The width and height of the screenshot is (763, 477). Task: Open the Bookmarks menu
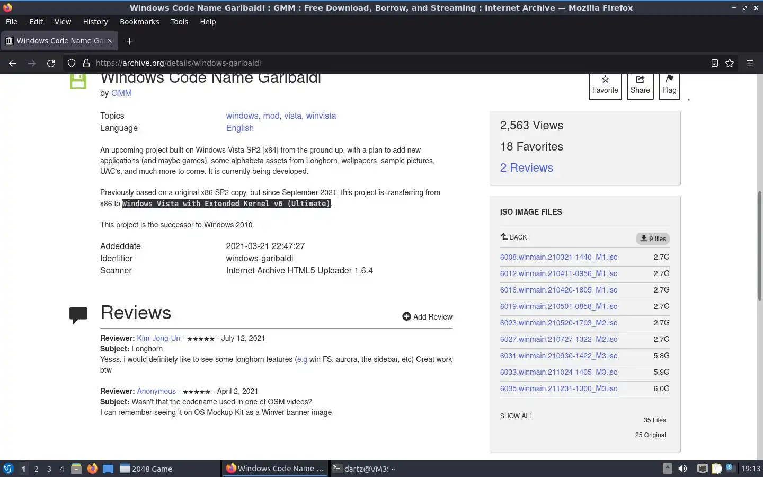click(139, 22)
